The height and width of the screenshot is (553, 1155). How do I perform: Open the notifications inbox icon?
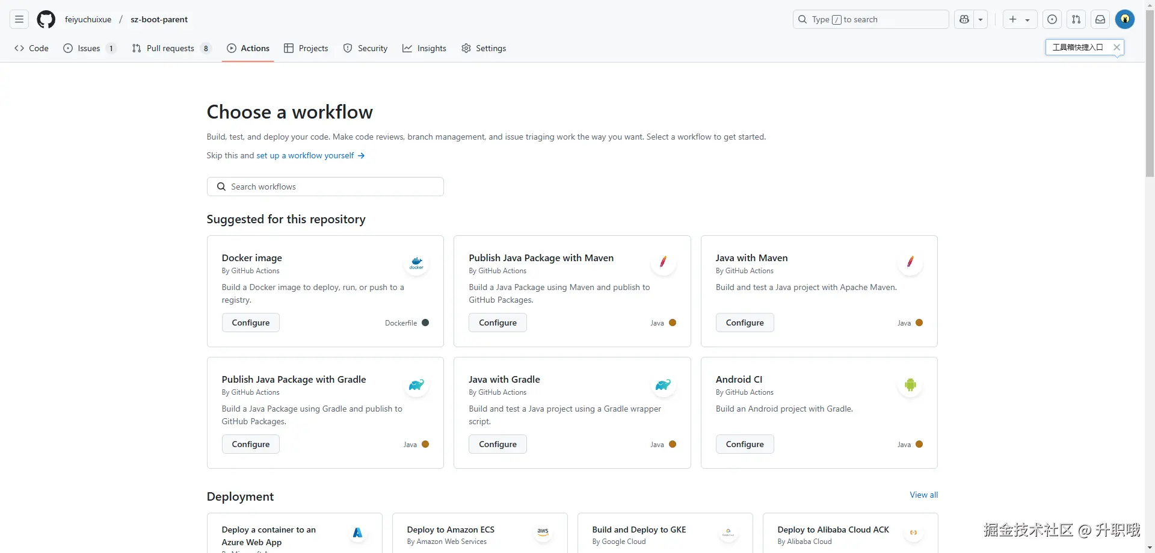pos(1100,19)
